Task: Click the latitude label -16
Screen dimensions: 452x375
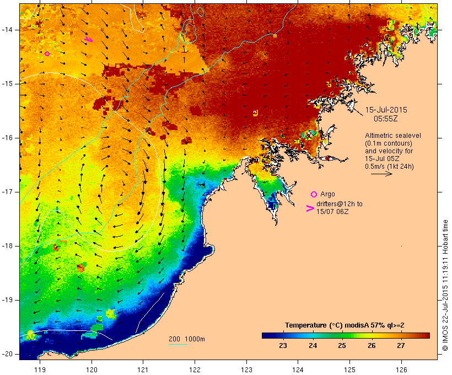Action: pos(7,138)
